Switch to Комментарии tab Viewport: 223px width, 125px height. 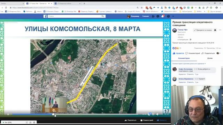tap(184, 58)
